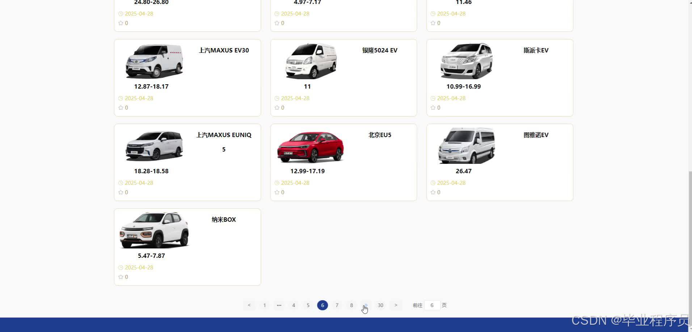
Task: Click the 2025-04-28 date on 图雅诺EV card
Action: point(451,183)
